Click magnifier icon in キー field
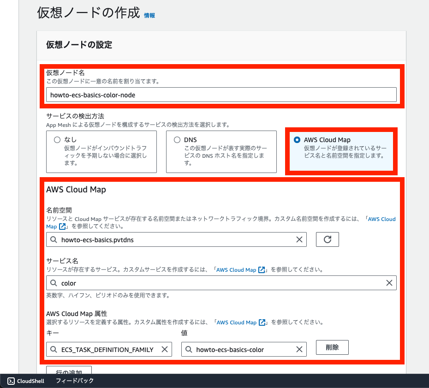The height and width of the screenshot is (388, 429). click(x=54, y=349)
